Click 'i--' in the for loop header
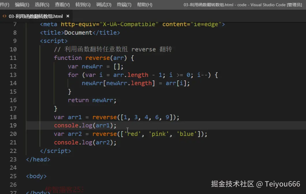This screenshot has height=194, width=306. (202, 75)
